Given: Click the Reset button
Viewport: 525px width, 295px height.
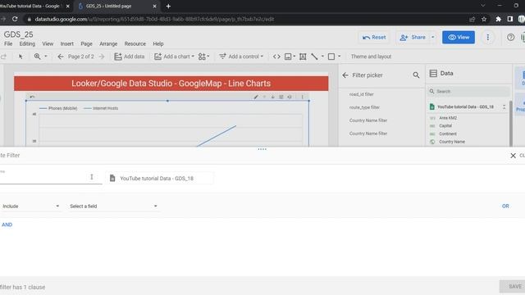Looking at the screenshot, I should click(x=374, y=37).
